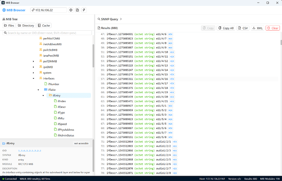
Task: Click the Version: v2c status entry
Action: pos(235,179)
